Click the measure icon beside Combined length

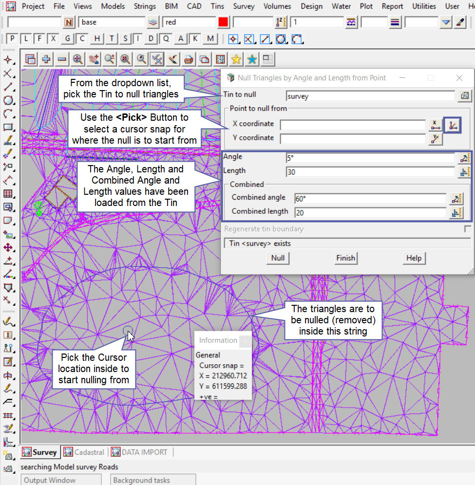click(456, 212)
